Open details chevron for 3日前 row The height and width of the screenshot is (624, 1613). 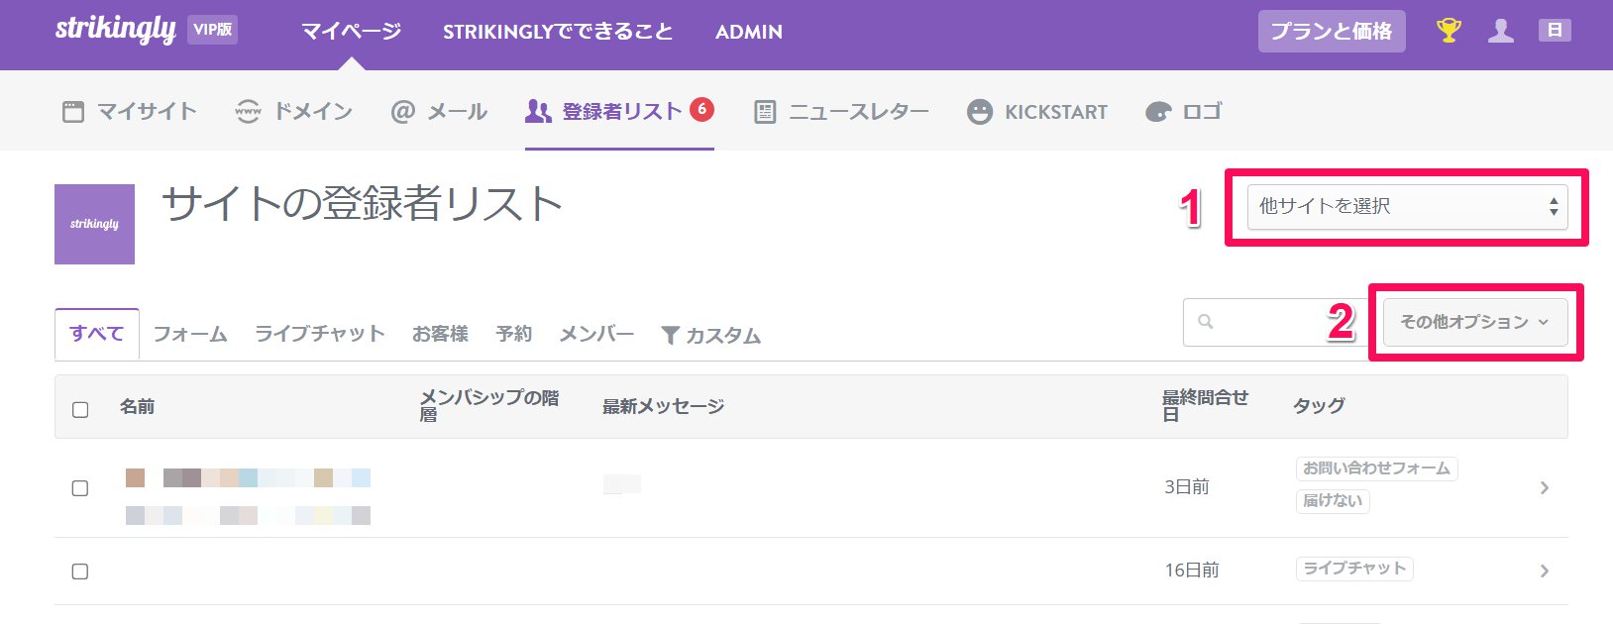[x=1544, y=487]
